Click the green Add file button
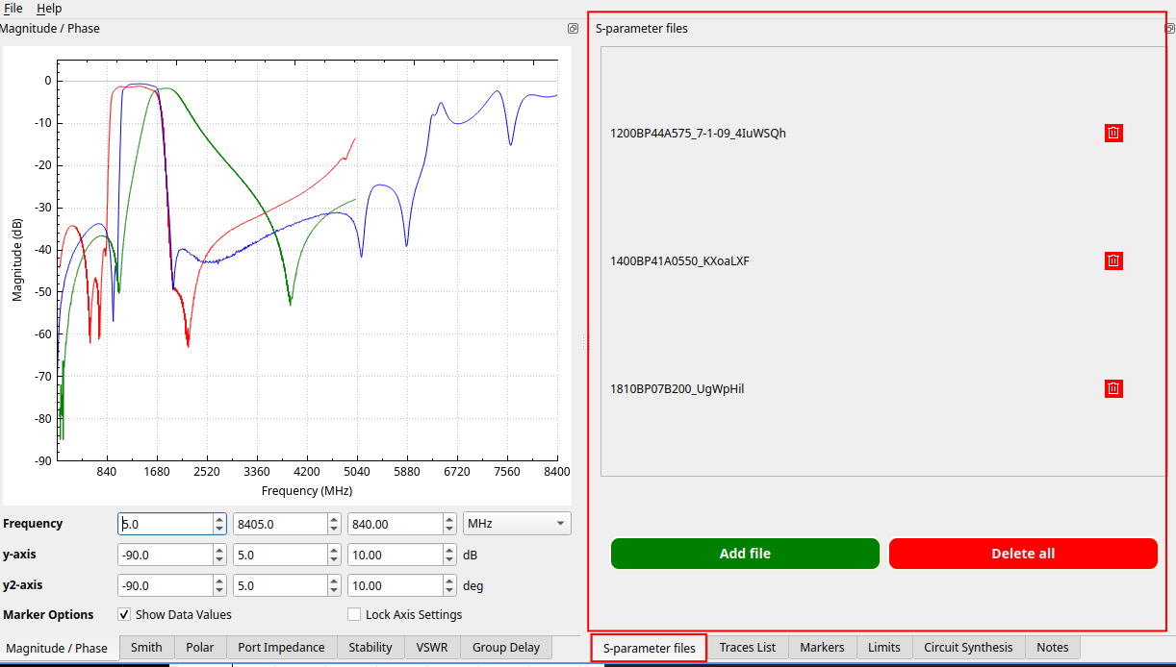The image size is (1176, 667). [745, 554]
